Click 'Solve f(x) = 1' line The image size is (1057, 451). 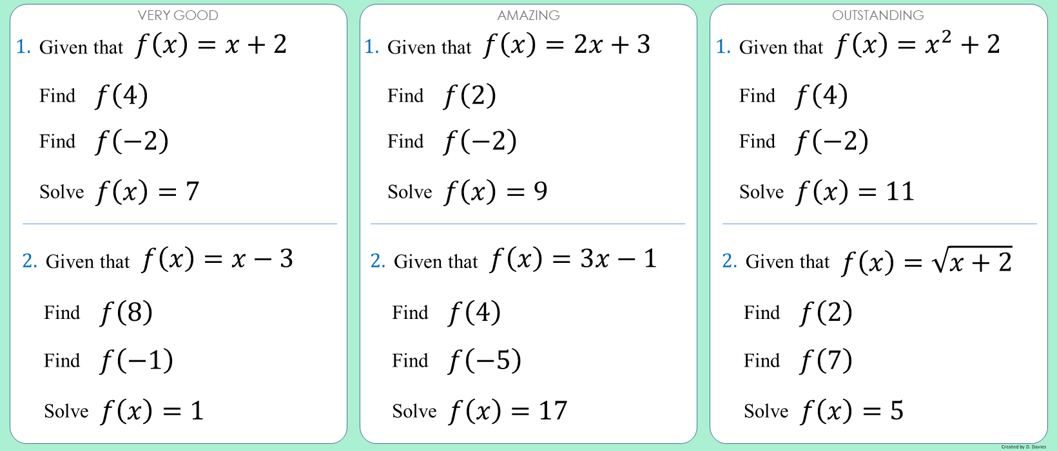(124, 411)
